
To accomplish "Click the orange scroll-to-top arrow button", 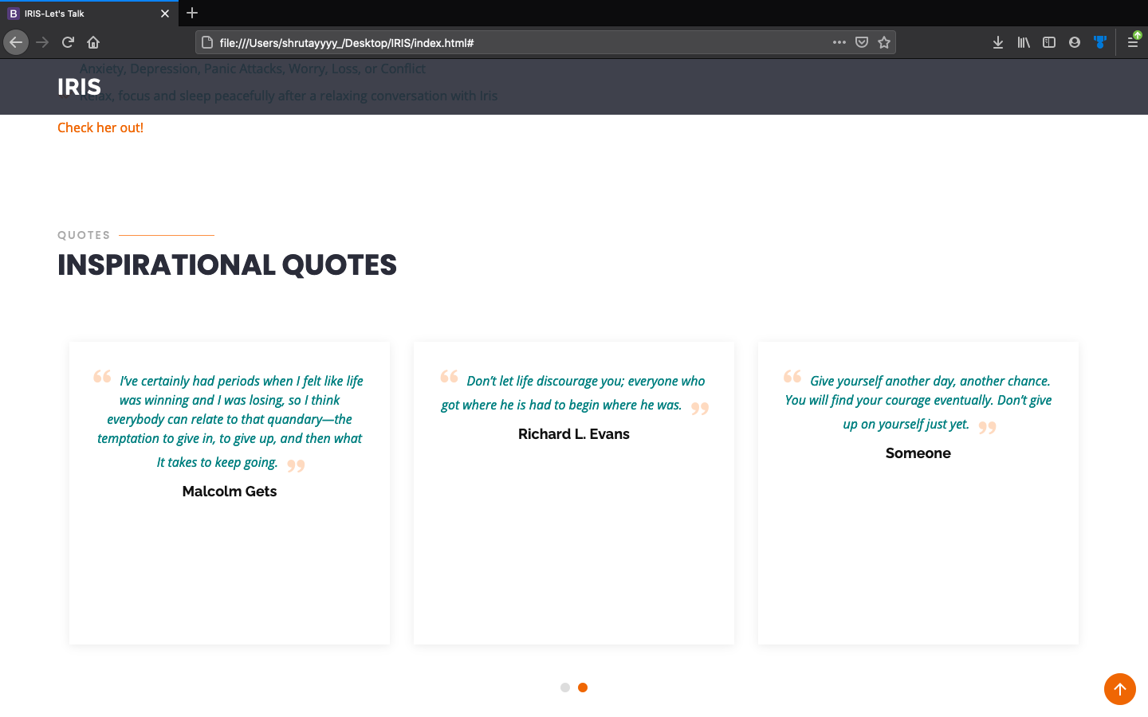I will [1120, 689].
